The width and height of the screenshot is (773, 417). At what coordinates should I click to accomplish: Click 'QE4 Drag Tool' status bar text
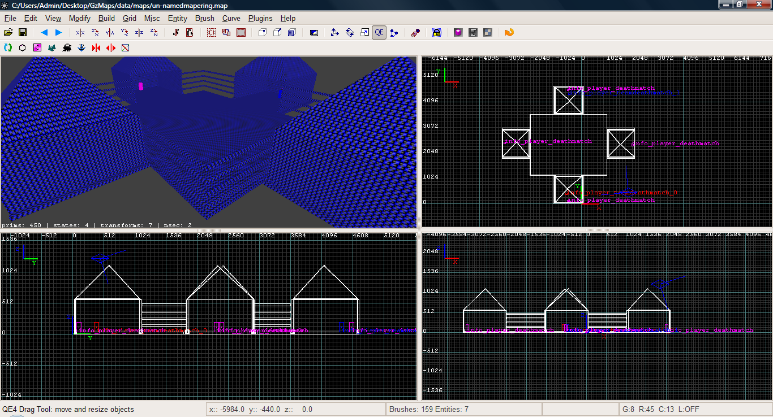click(x=68, y=409)
